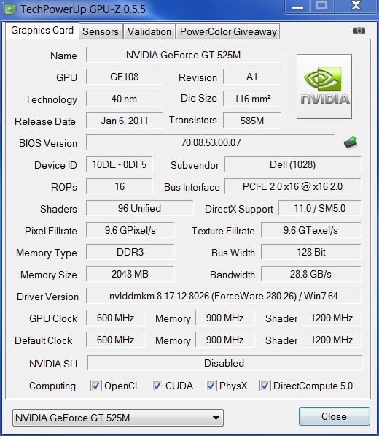The width and height of the screenshot is (379, 436).
Task: Toggle the OpenCL checkbox
Action: (96, 386)
